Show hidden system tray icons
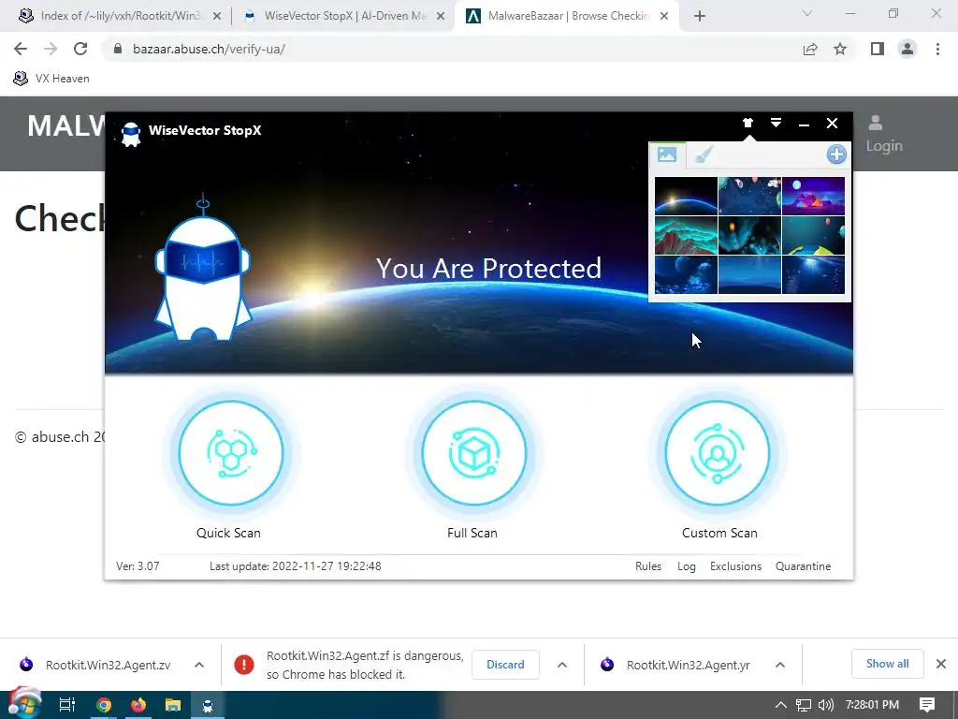Image resolution: width=958 pixels, height=719 pixels. coord(781,705)
